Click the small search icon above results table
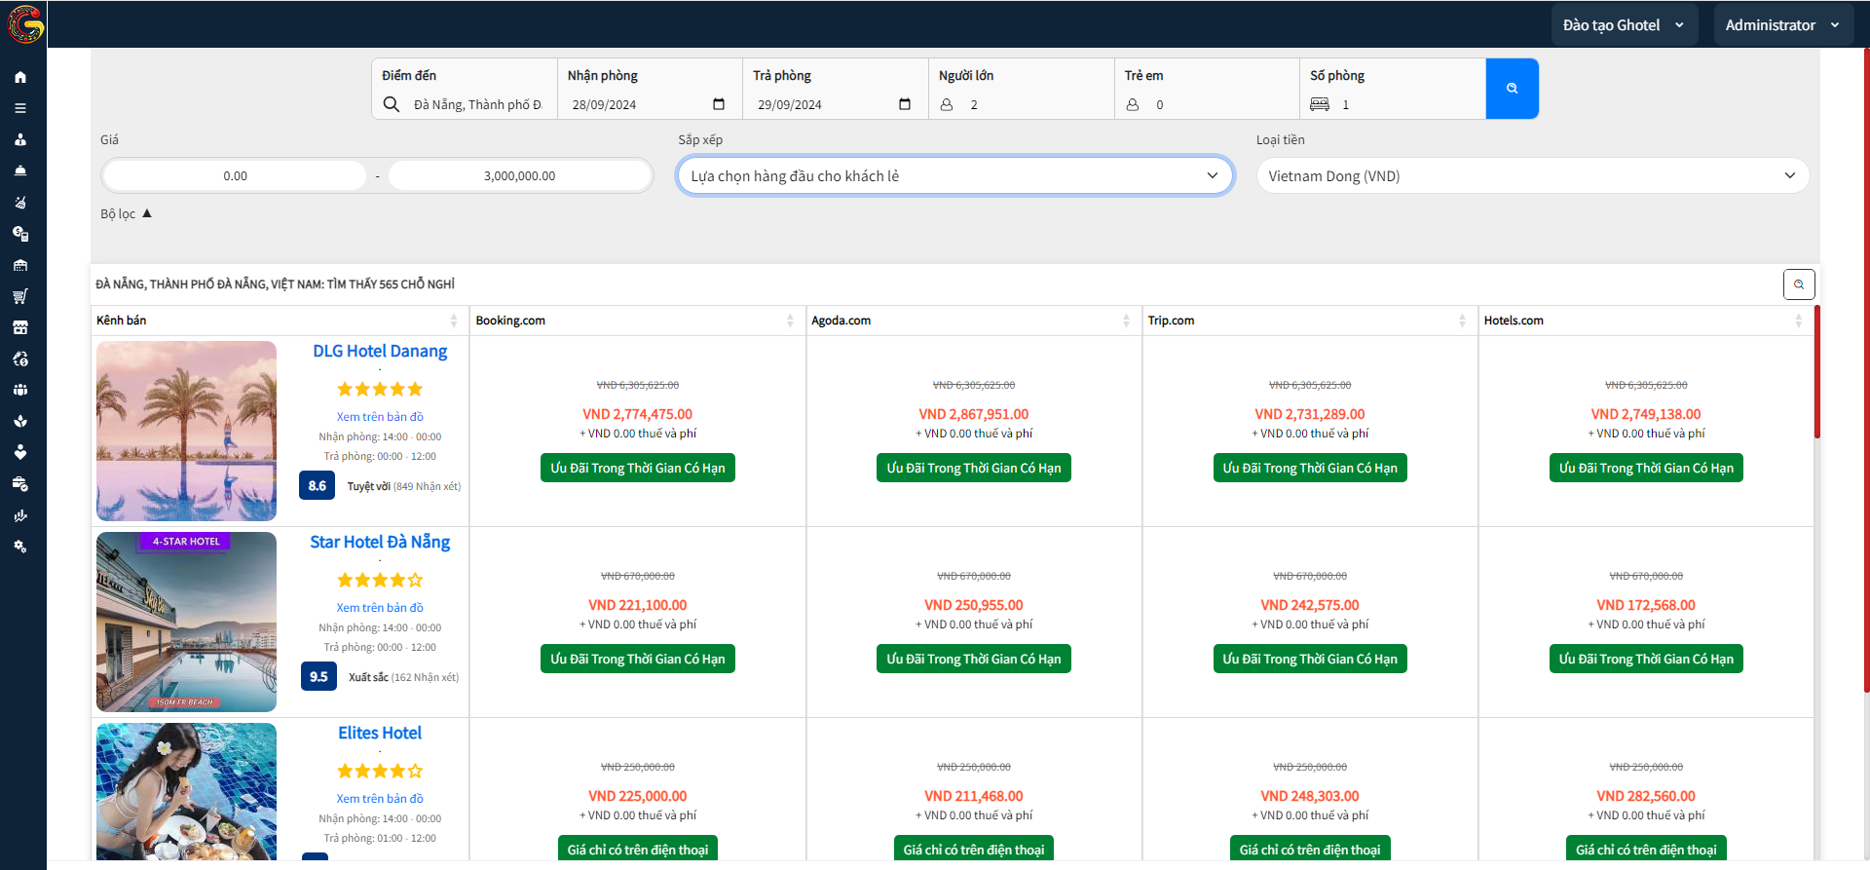The width and height of the screenshot is (1870, 870). 1799,284
